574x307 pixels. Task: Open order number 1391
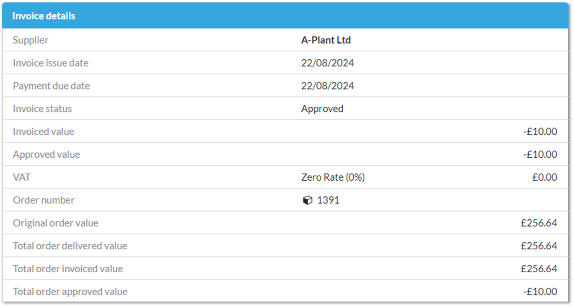(328, 200)
